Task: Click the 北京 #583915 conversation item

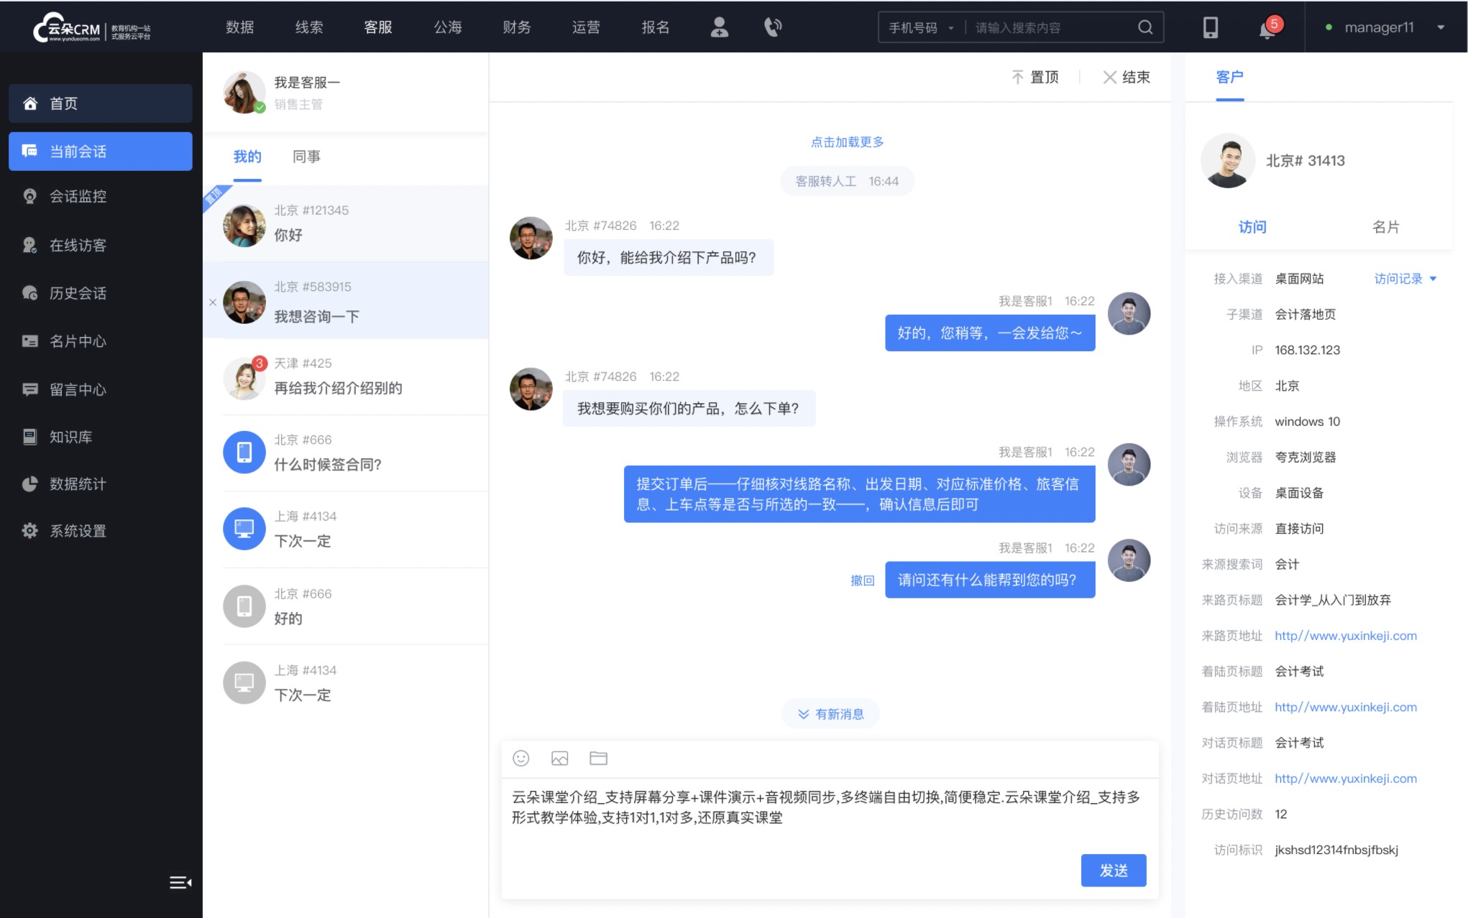Action: tap(345, 302)
